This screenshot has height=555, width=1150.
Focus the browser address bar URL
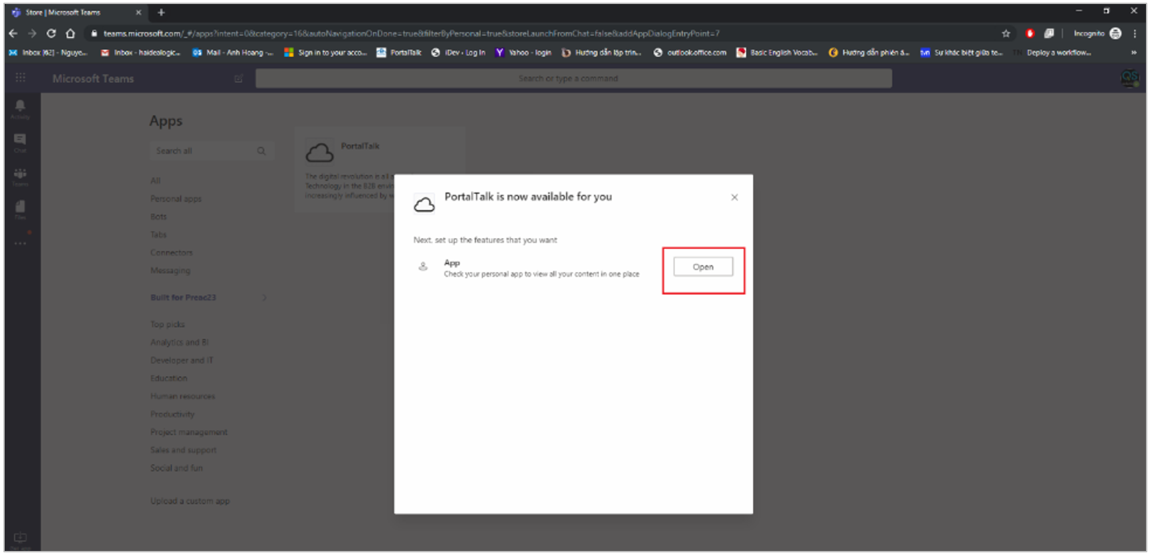411,33
